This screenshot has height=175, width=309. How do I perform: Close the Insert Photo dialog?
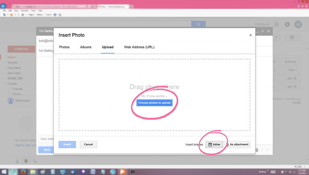(250, 35)
